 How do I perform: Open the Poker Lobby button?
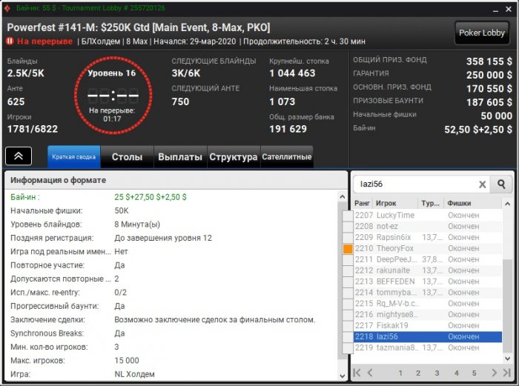[482, 33]
